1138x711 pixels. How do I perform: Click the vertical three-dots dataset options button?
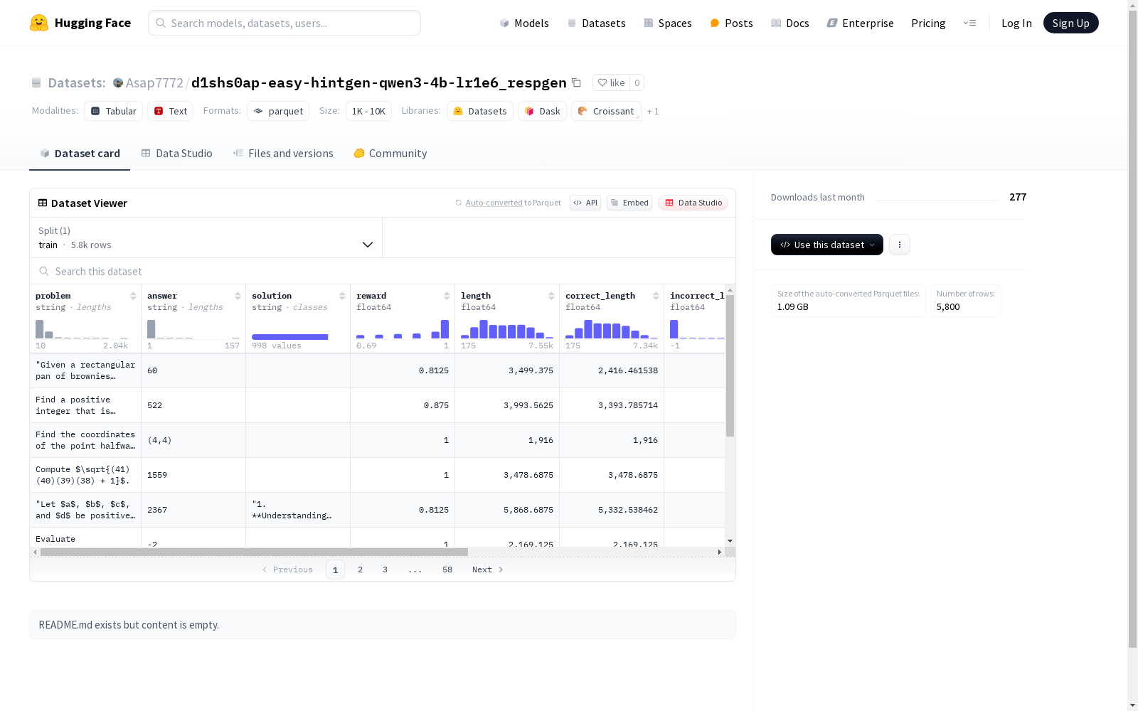coord(900,245)
